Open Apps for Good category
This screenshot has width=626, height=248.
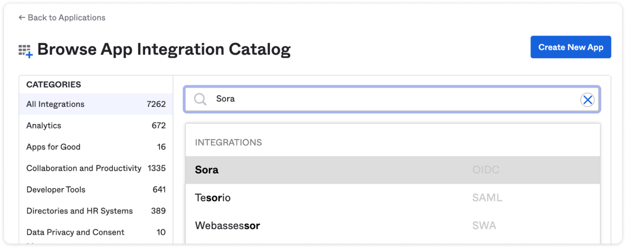pos(96,147)
